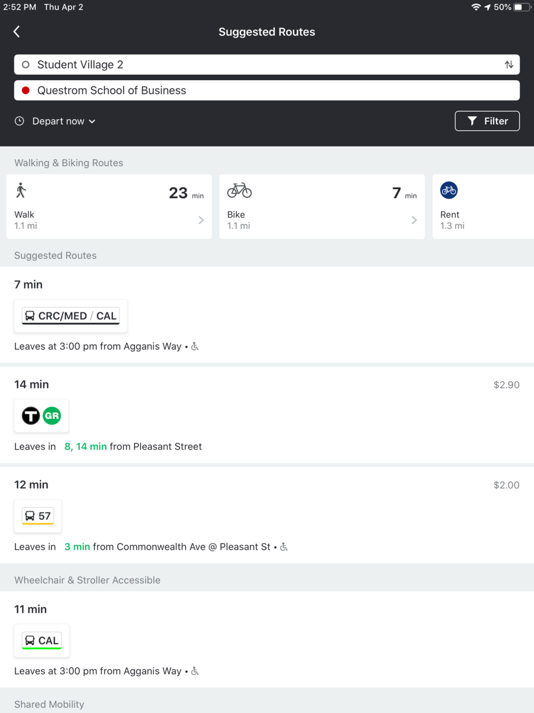Tap the back arrow icon

coord(17,32)
